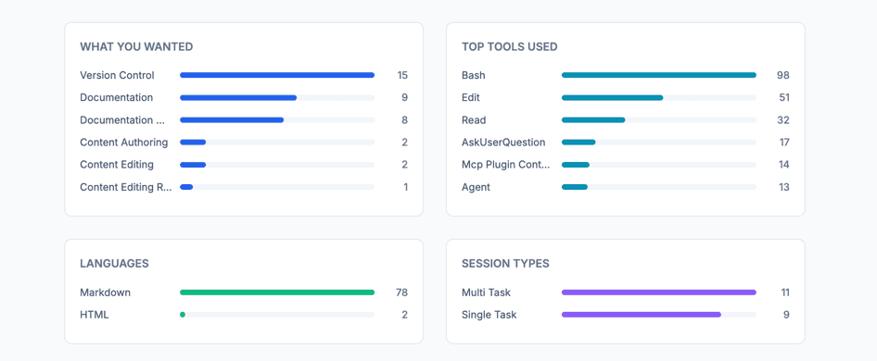Click the Read usage bar

tap(659, 119)
